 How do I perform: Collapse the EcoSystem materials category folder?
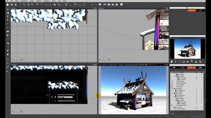[x=172, y=105]
